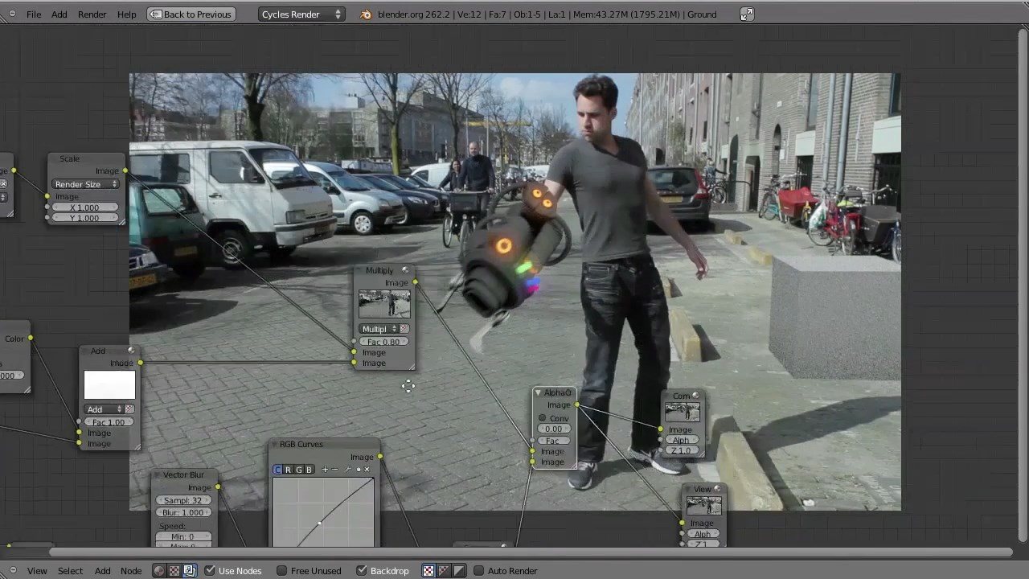Uncheck the Use Nodes checkbox
Viewport: 1029px width, 579px height.
[210, 571]
